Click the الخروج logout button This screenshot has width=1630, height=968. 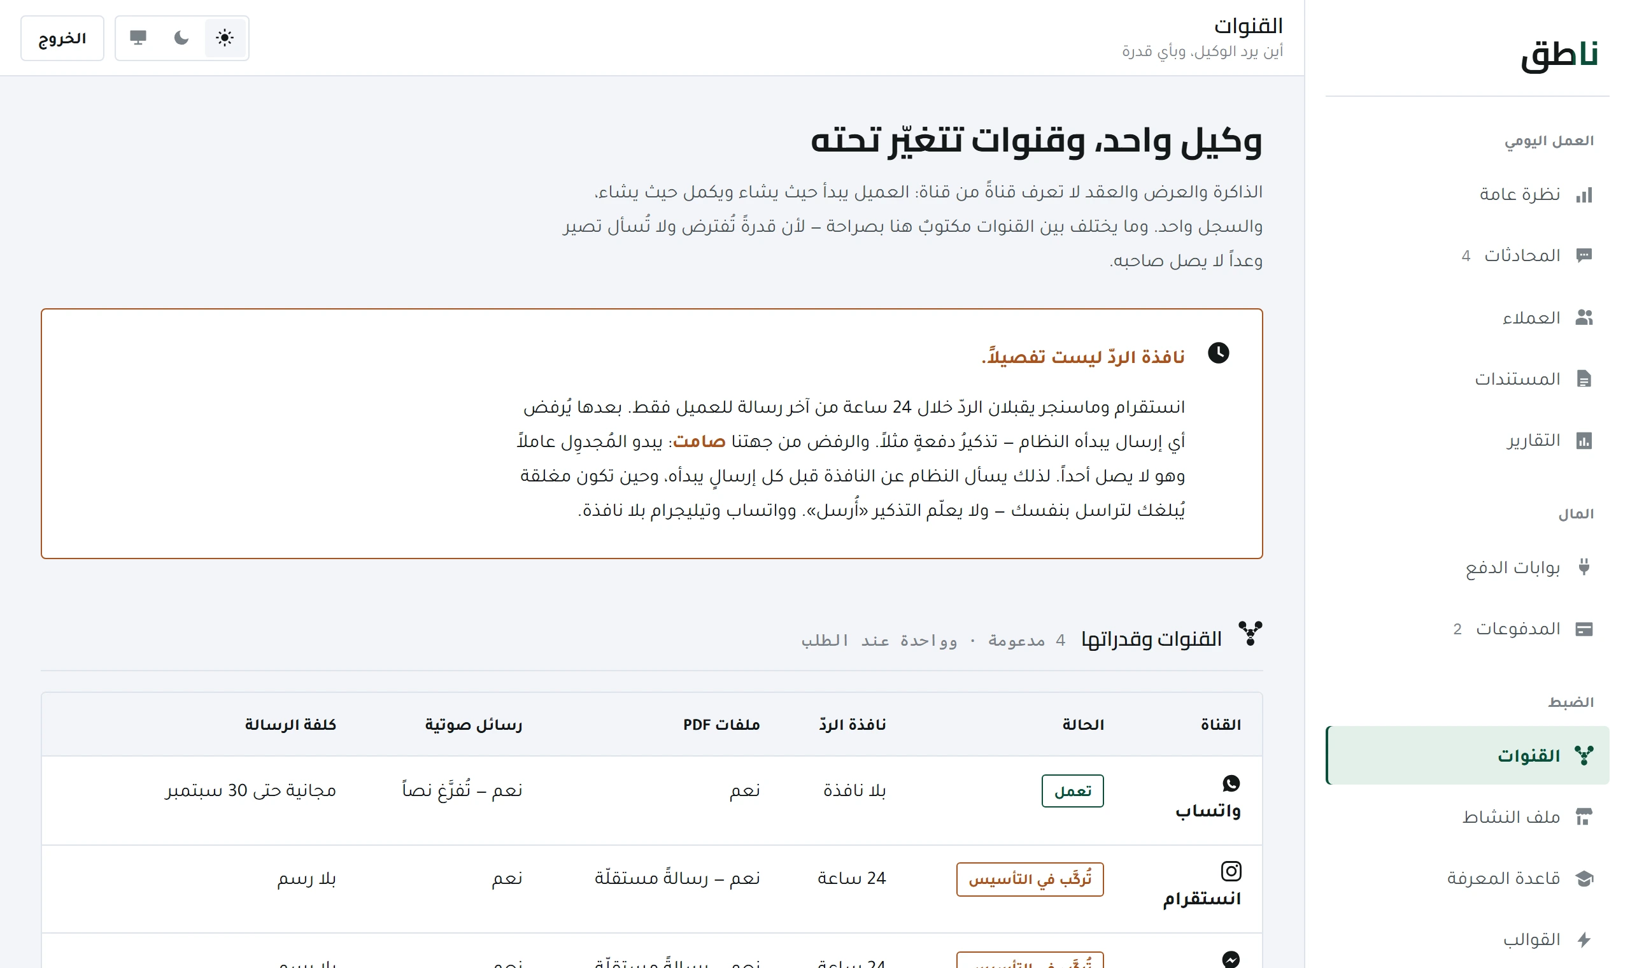point(62,38)
